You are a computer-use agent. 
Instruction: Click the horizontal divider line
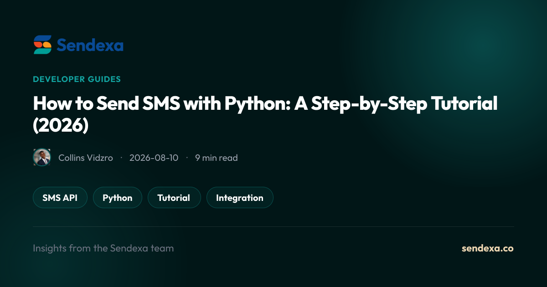click(273, 226)
